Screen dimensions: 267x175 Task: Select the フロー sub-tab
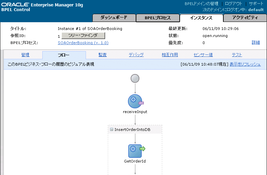coord(64,55)
